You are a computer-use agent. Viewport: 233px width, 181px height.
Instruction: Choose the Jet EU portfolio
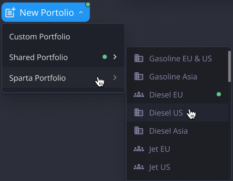pos(159,149)
